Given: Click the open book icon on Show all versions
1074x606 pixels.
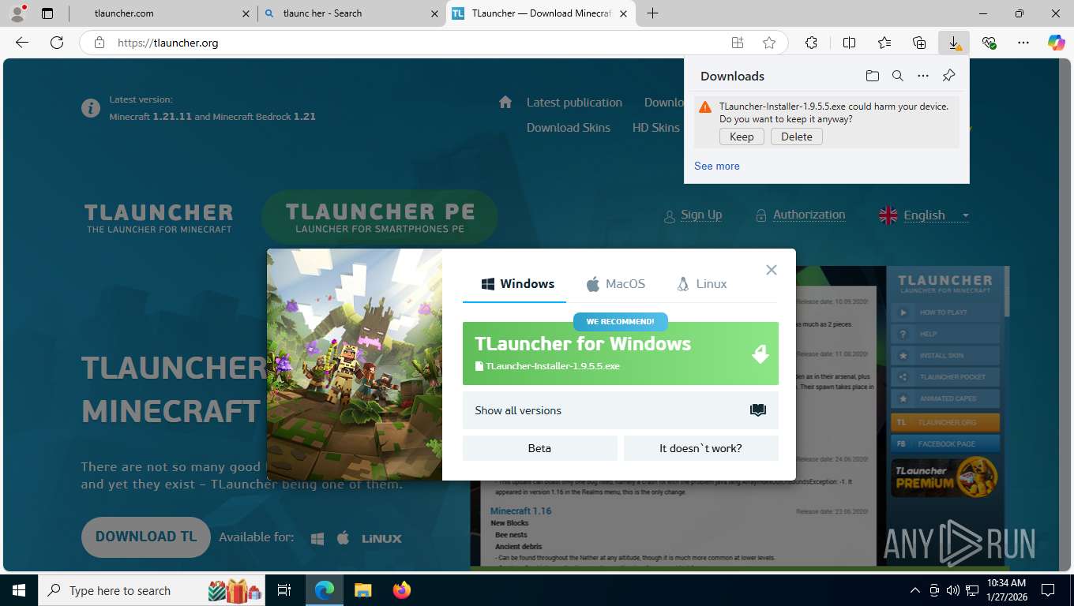Looking at the screenshot, I should click(758, 410).
